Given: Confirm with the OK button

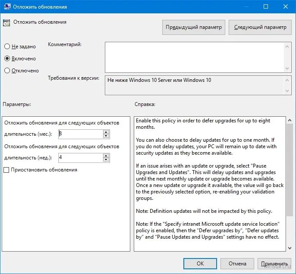Looking at the screenshot, I should click(200, 264).
